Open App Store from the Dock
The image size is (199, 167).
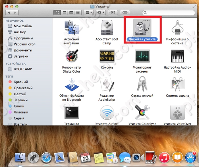[x=190, y=158]
